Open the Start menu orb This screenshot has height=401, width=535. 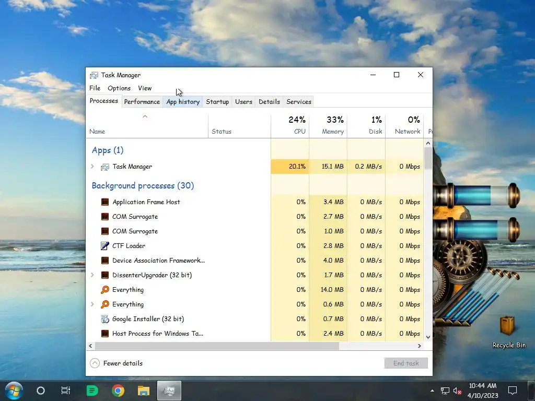(14, 391)
